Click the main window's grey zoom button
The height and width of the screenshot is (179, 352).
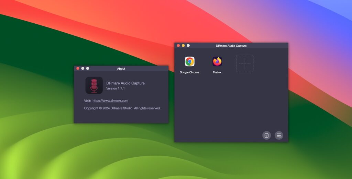point(188,46)
